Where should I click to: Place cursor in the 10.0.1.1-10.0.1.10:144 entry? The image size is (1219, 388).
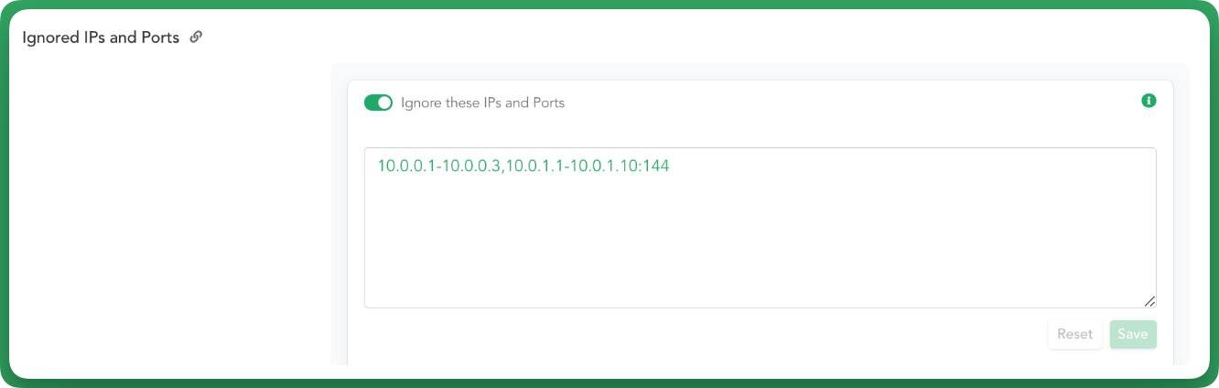588,167
